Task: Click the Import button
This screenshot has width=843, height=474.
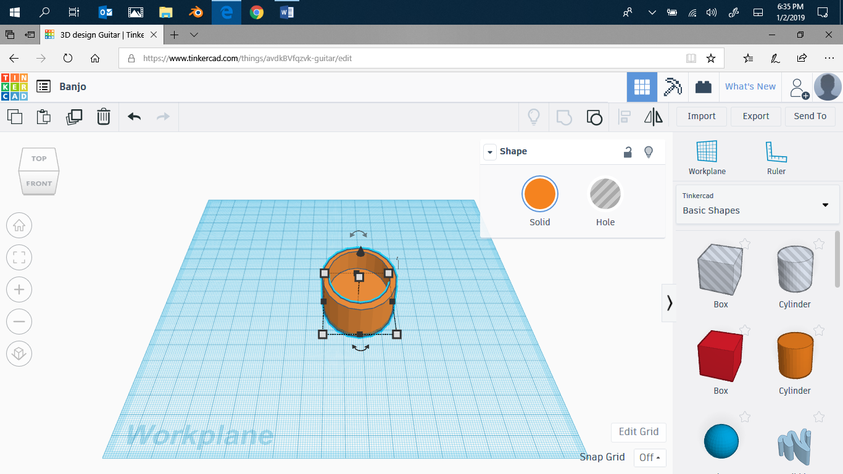Action: pos(702,116)
